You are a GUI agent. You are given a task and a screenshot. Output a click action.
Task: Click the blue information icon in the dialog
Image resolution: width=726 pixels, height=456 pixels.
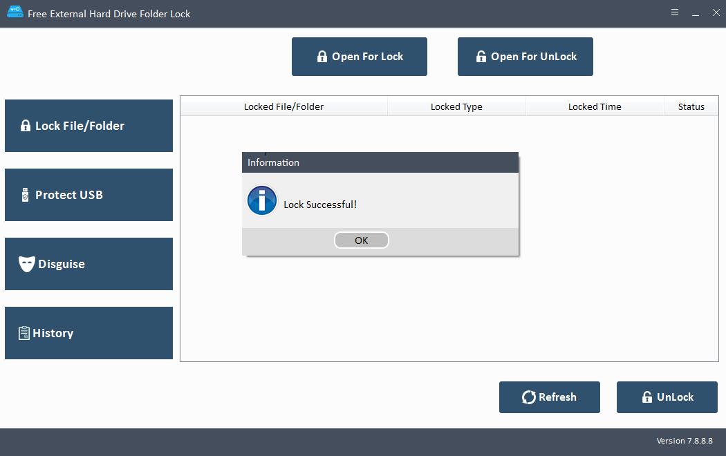tap(262, 201)
